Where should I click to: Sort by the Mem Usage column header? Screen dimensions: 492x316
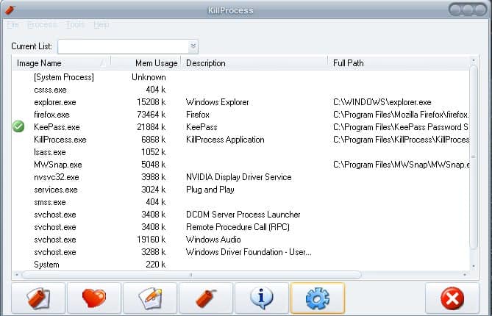click(x=146, y=63)
